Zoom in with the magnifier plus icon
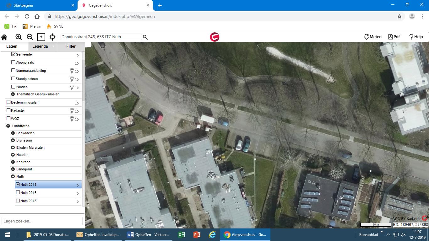 point(19,37)
